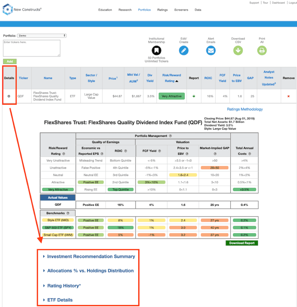Open the Portfolio Demo dropdown

(42, 36)
